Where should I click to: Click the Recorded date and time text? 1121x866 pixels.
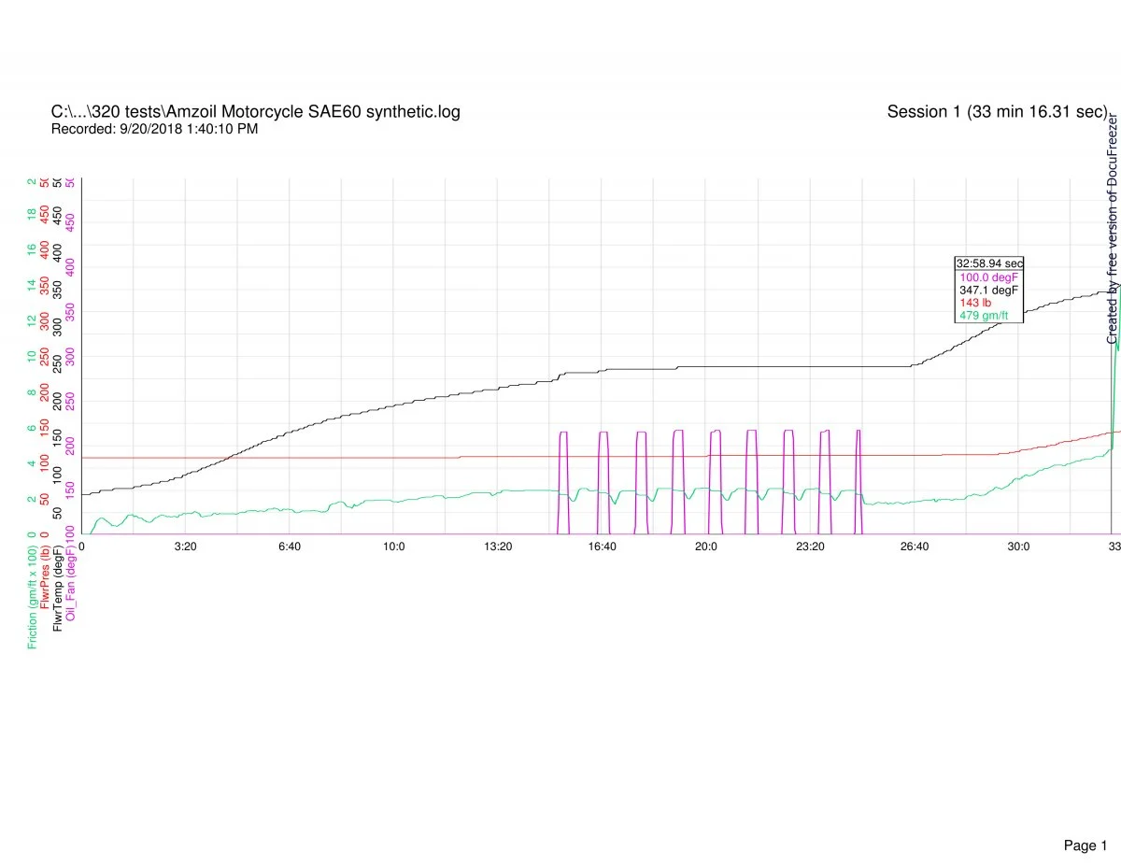coord(154,129)
